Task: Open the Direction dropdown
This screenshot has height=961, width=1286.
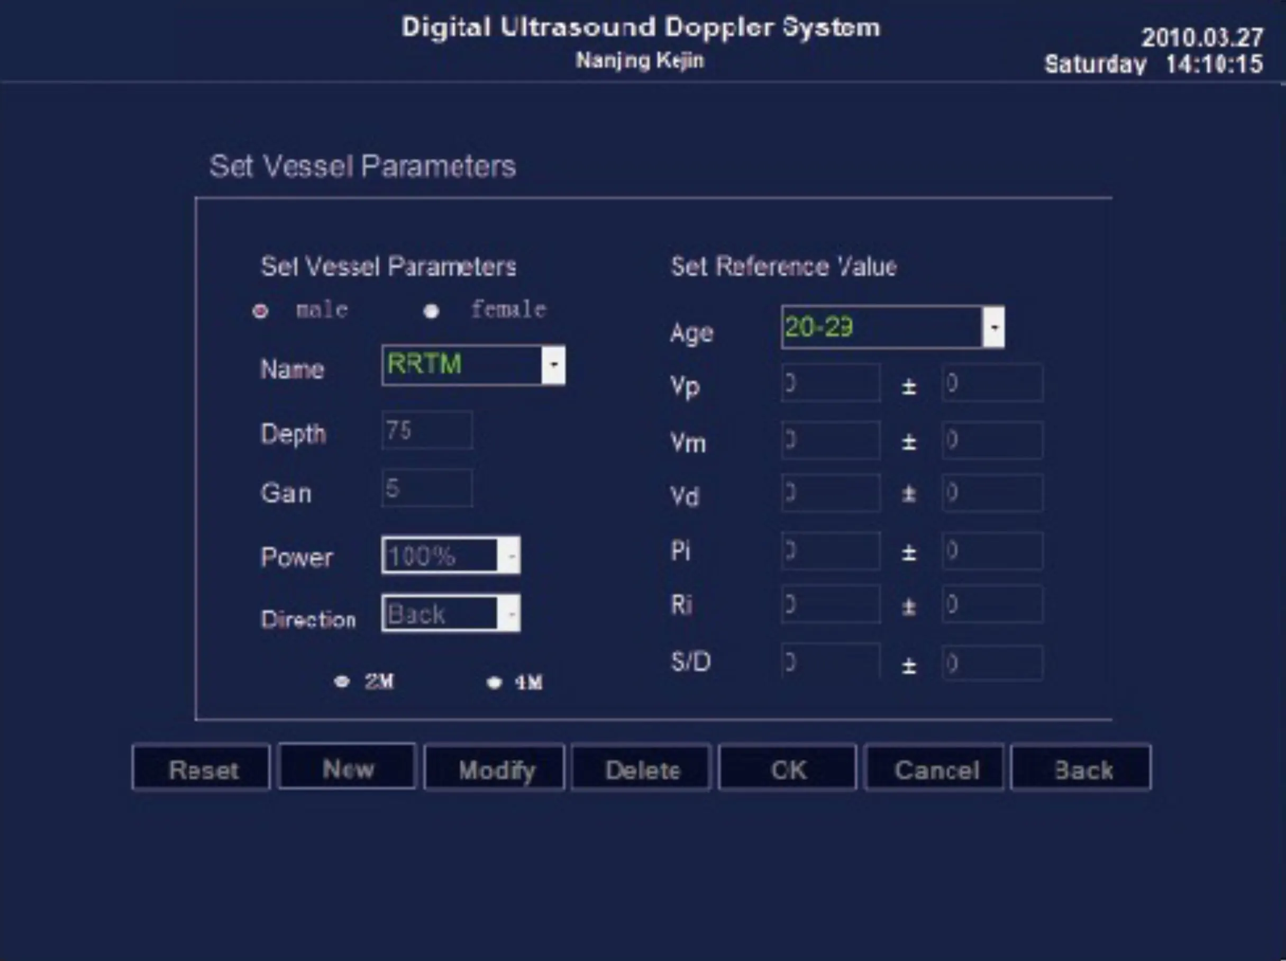Action: point(510,613)
